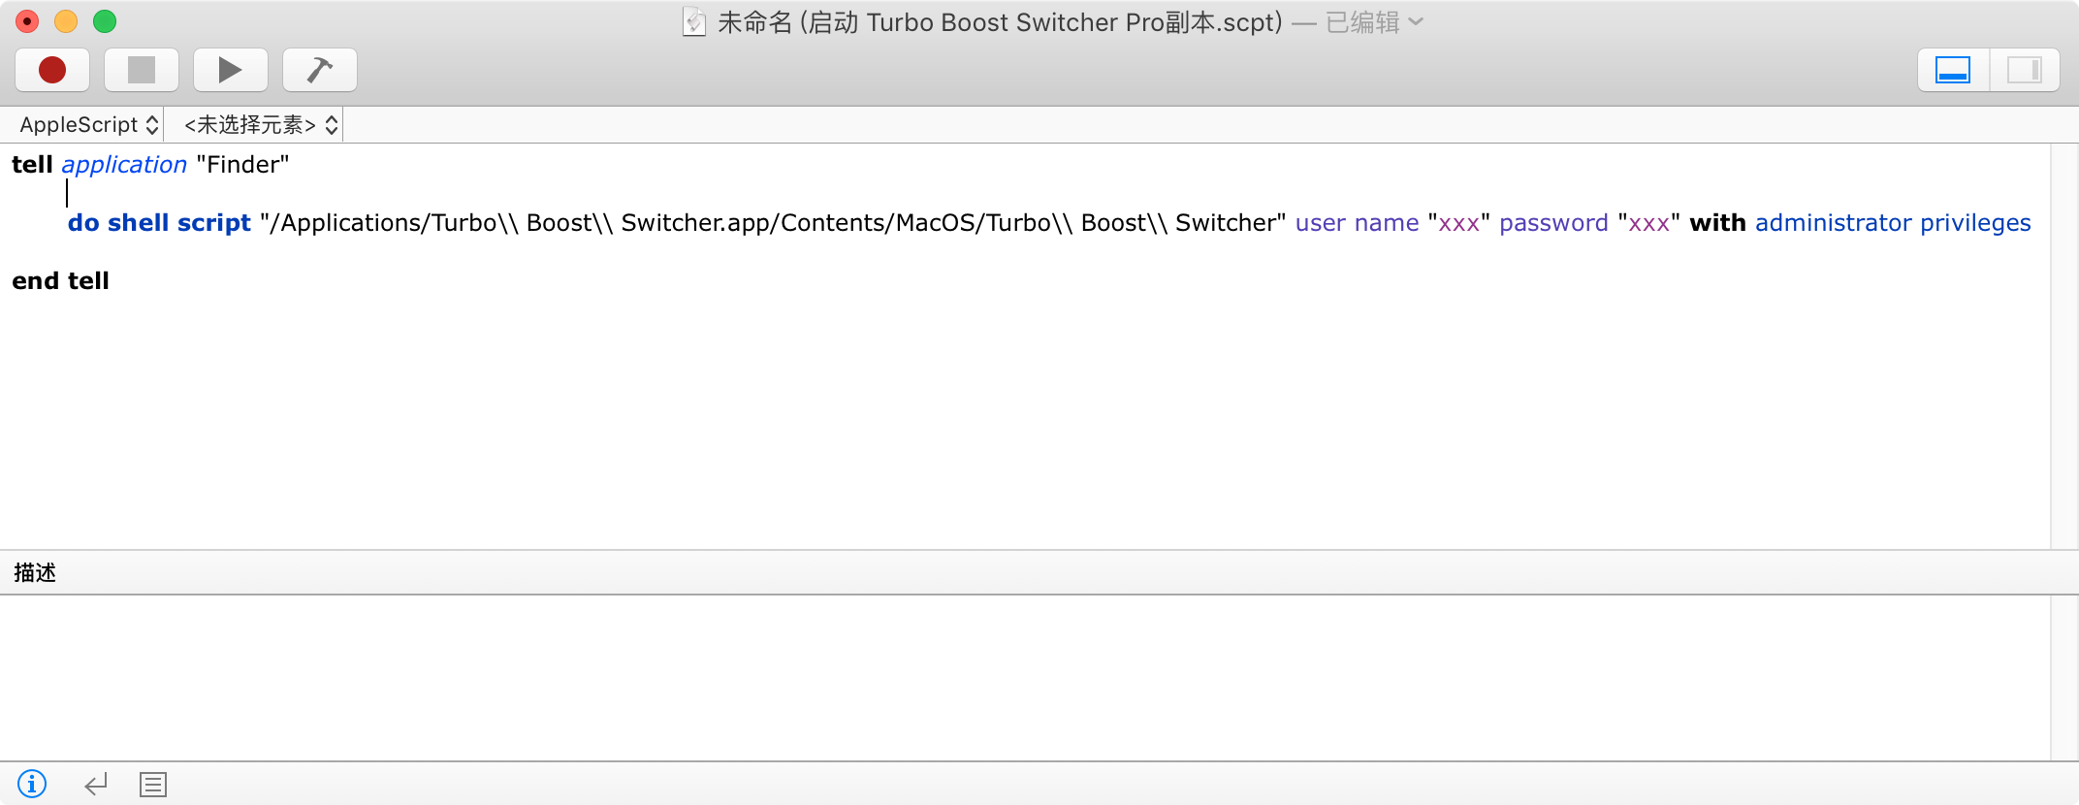Image resolution: width=2079 pixels, height=805 pixels.
Task: Show the result pane return-arrow icon
Action: [x=96, y=784]
